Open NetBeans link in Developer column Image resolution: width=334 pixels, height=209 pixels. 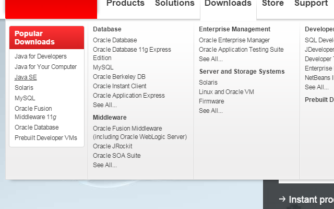pyautogui.click(x=319, y=78)
